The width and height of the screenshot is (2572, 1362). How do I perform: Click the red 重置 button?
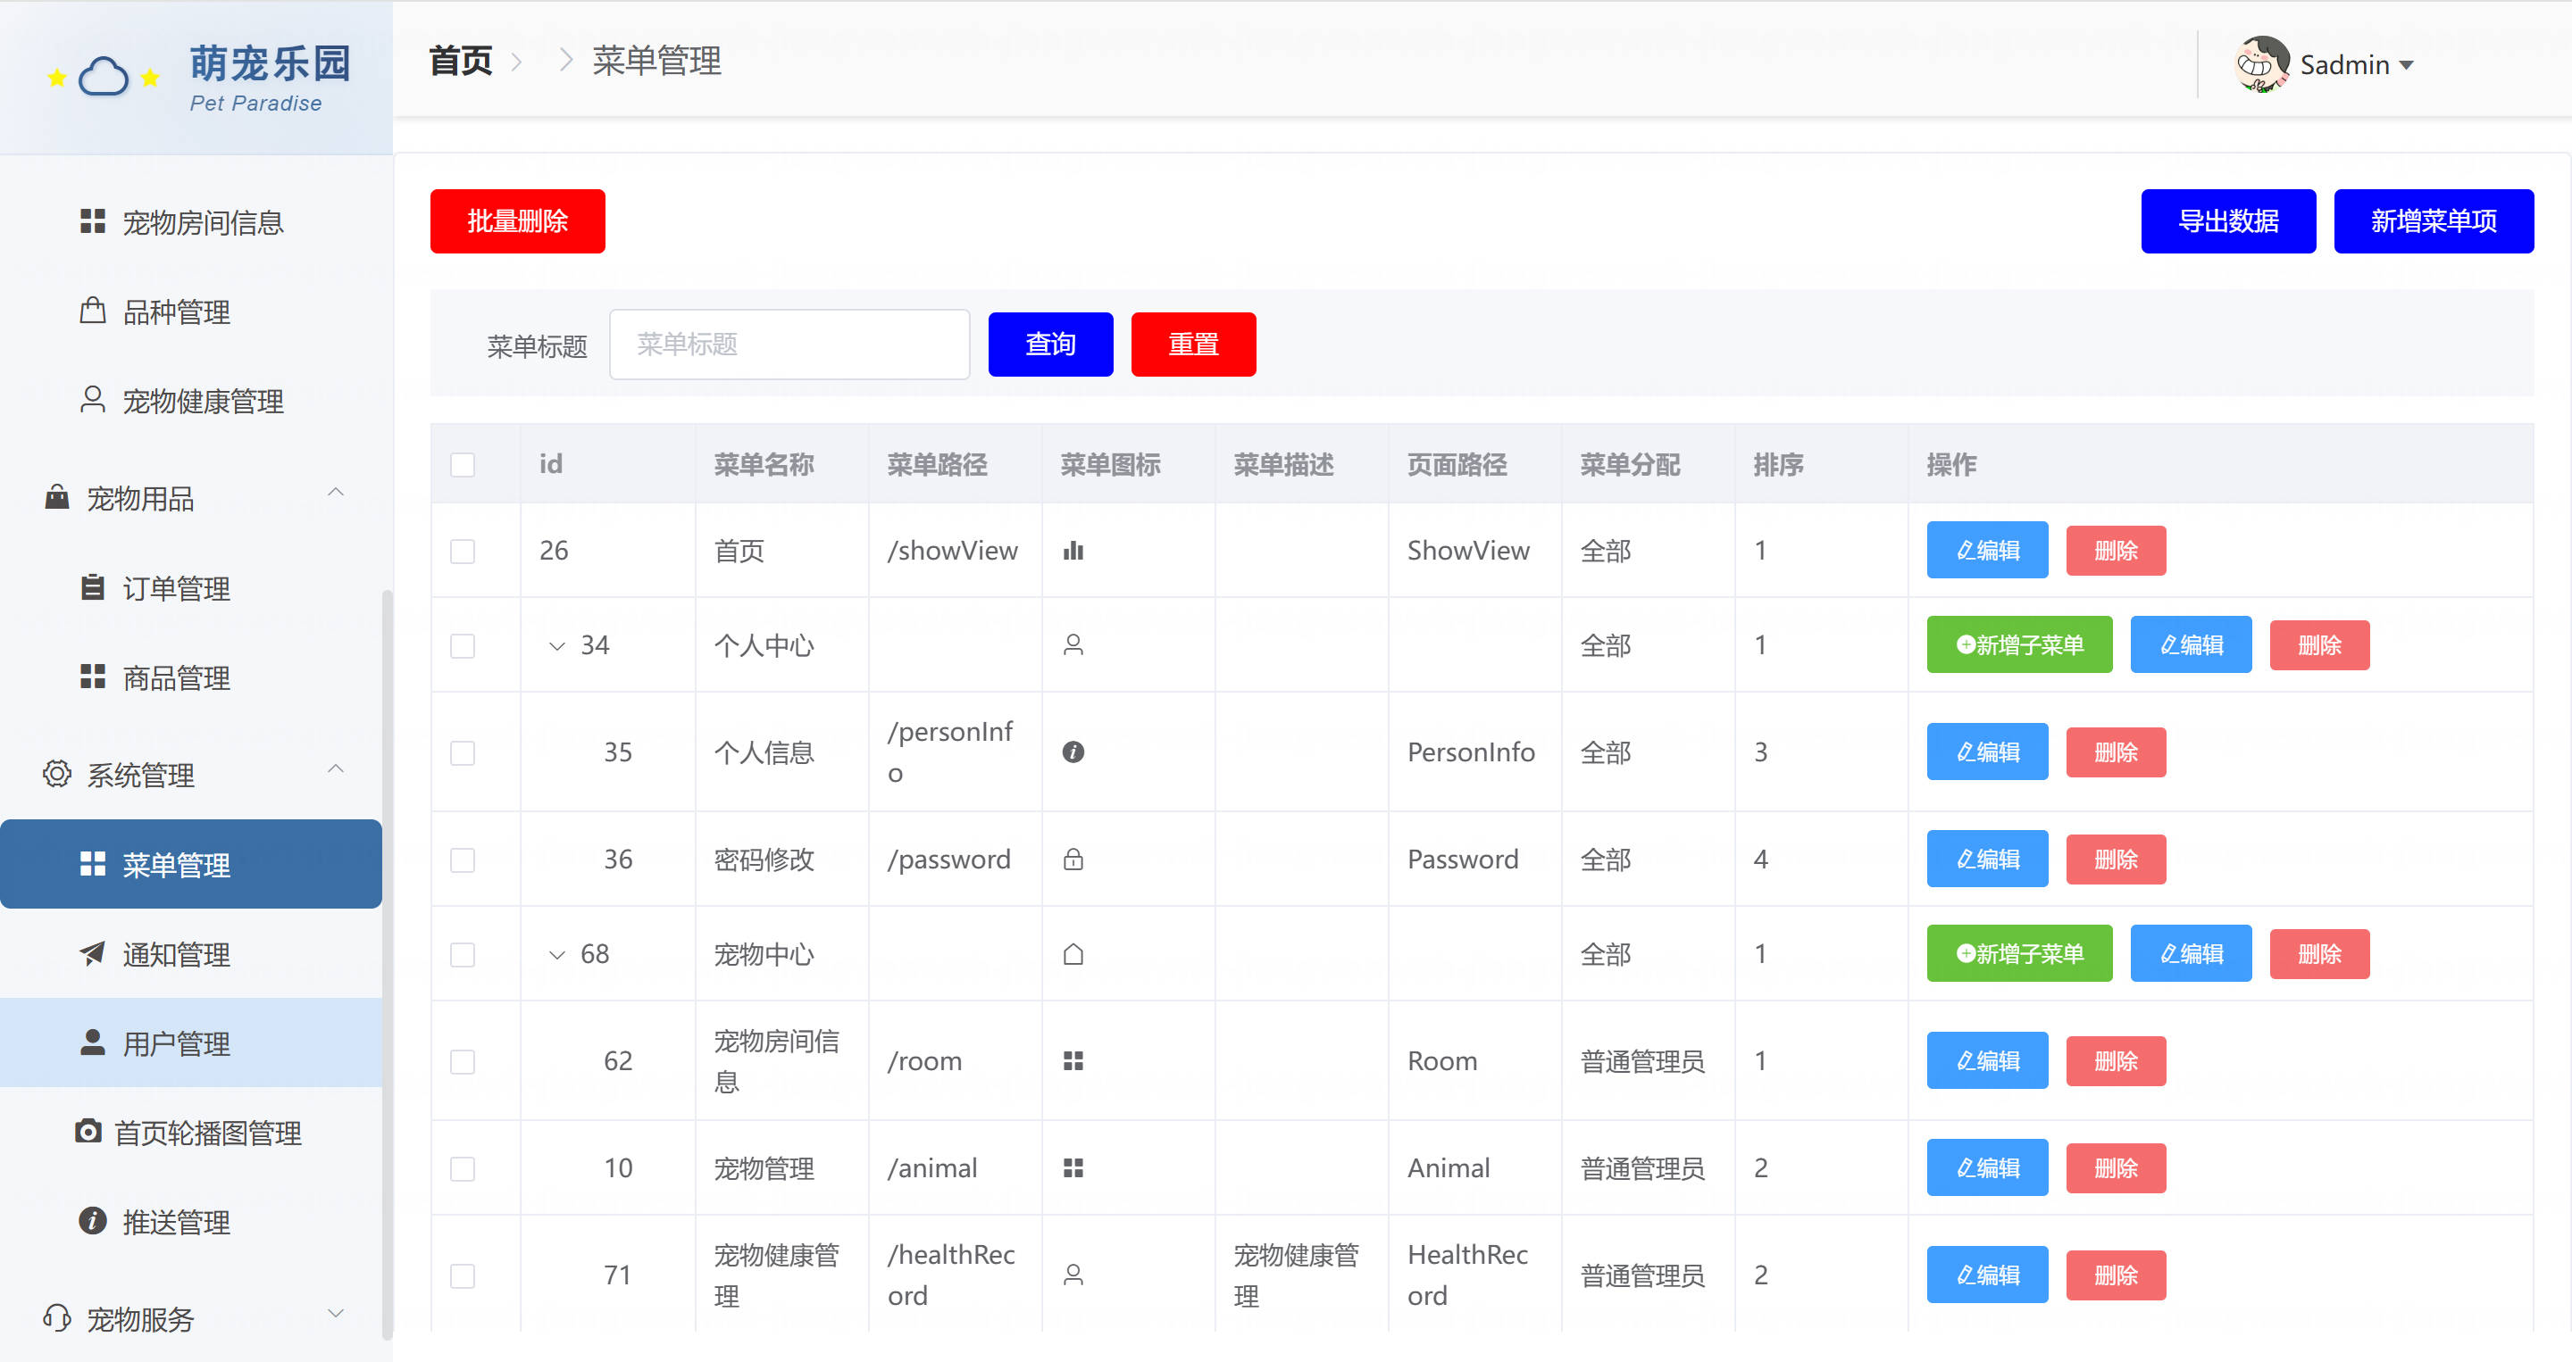(x=1193, y=345)
